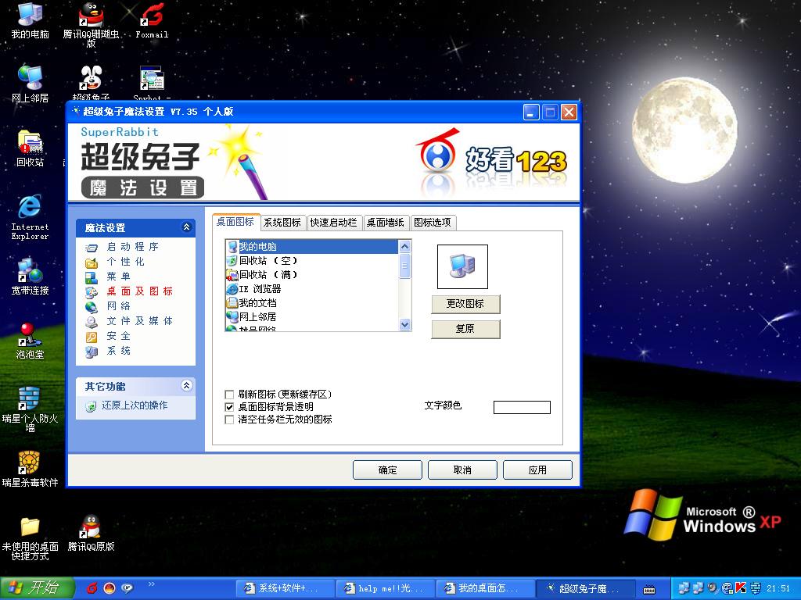Switch to 我的桌面怎 taskbar window
The image size is (801, 600).
coord(485,588)
